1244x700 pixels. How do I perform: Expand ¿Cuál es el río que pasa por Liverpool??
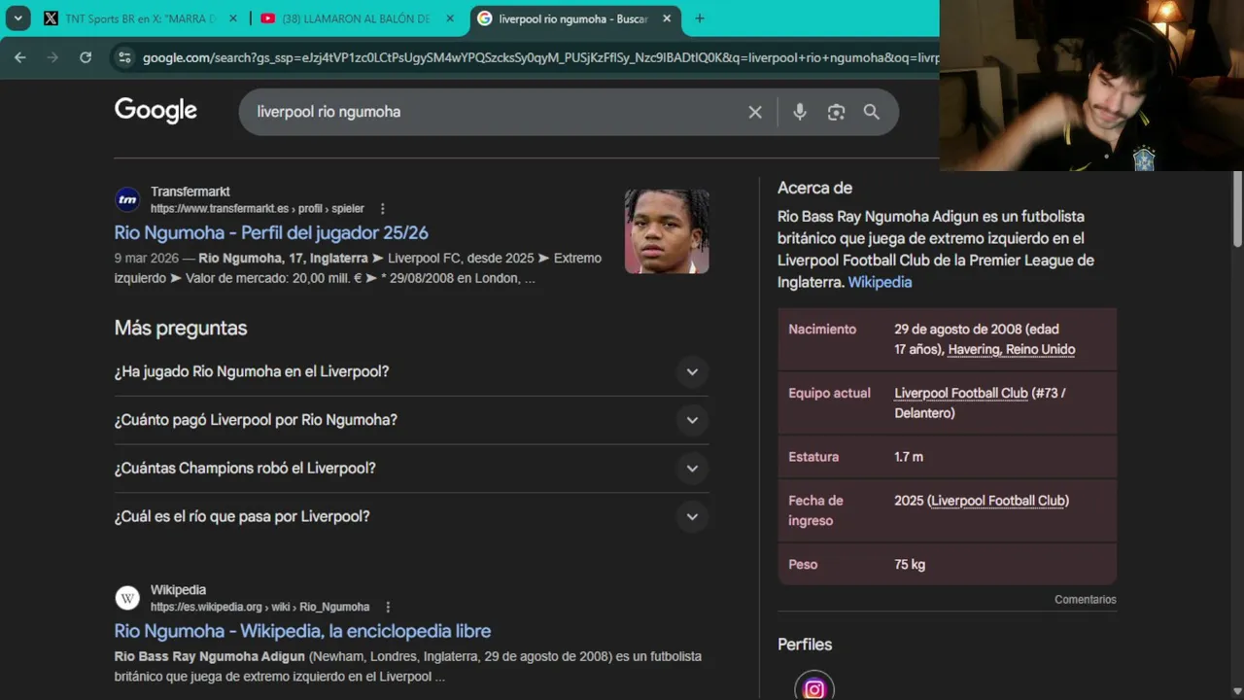411,516
